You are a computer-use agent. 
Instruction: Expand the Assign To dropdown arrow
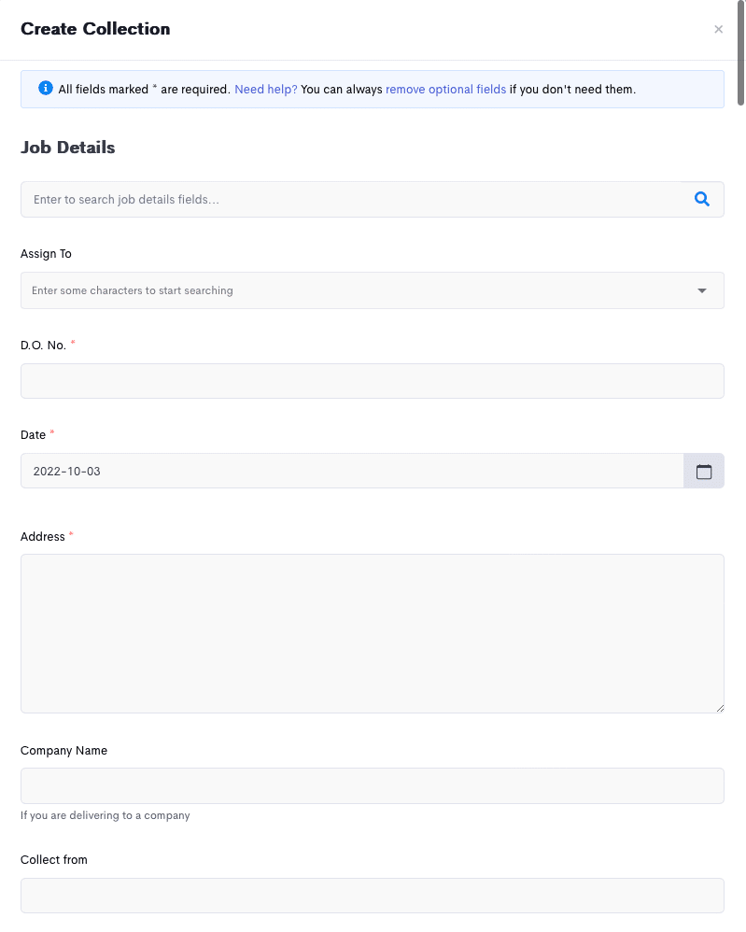tap(702, 290)
